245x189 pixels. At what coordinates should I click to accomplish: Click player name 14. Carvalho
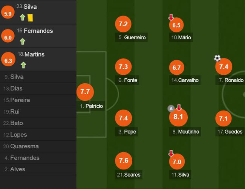pos(185,80)
